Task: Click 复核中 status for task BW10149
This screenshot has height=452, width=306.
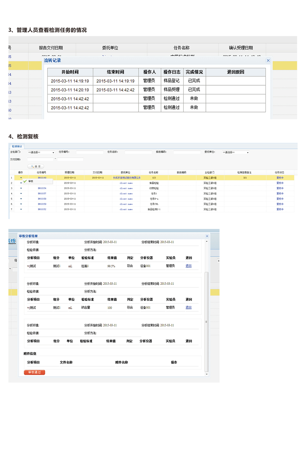Action: pyautogui.click(x=280, y=178)
